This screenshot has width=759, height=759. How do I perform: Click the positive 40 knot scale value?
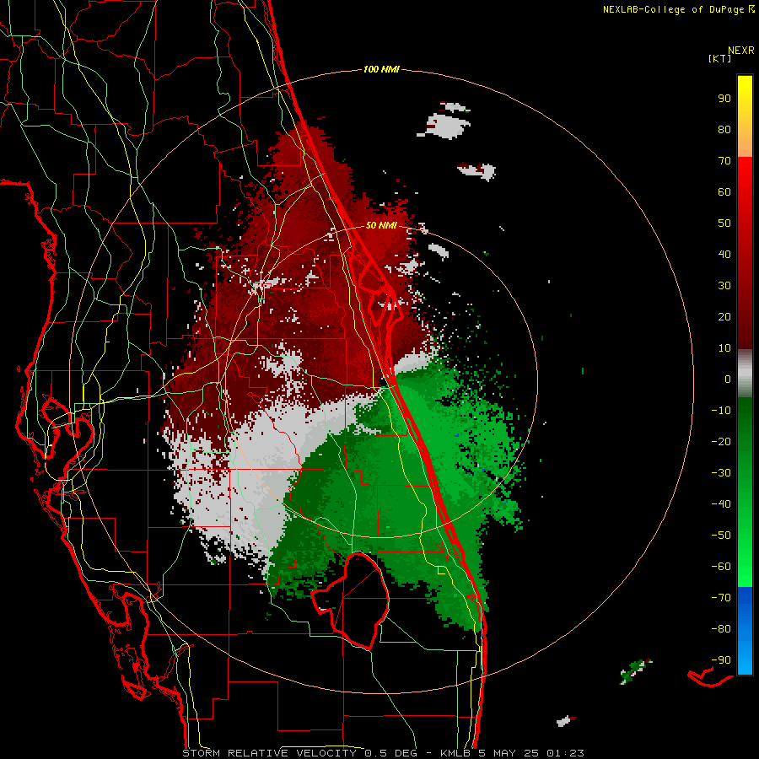(x=724, y=255)
